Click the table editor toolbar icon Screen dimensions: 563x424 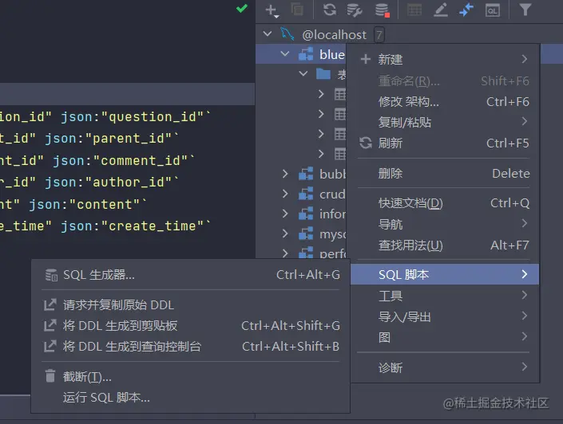(414, 10)
